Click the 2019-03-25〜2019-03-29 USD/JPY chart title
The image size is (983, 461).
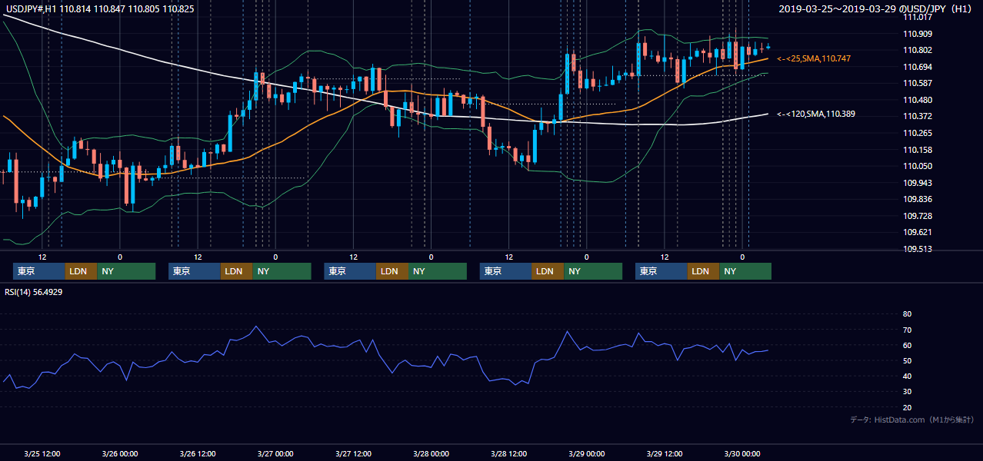(x=876, y=8)
